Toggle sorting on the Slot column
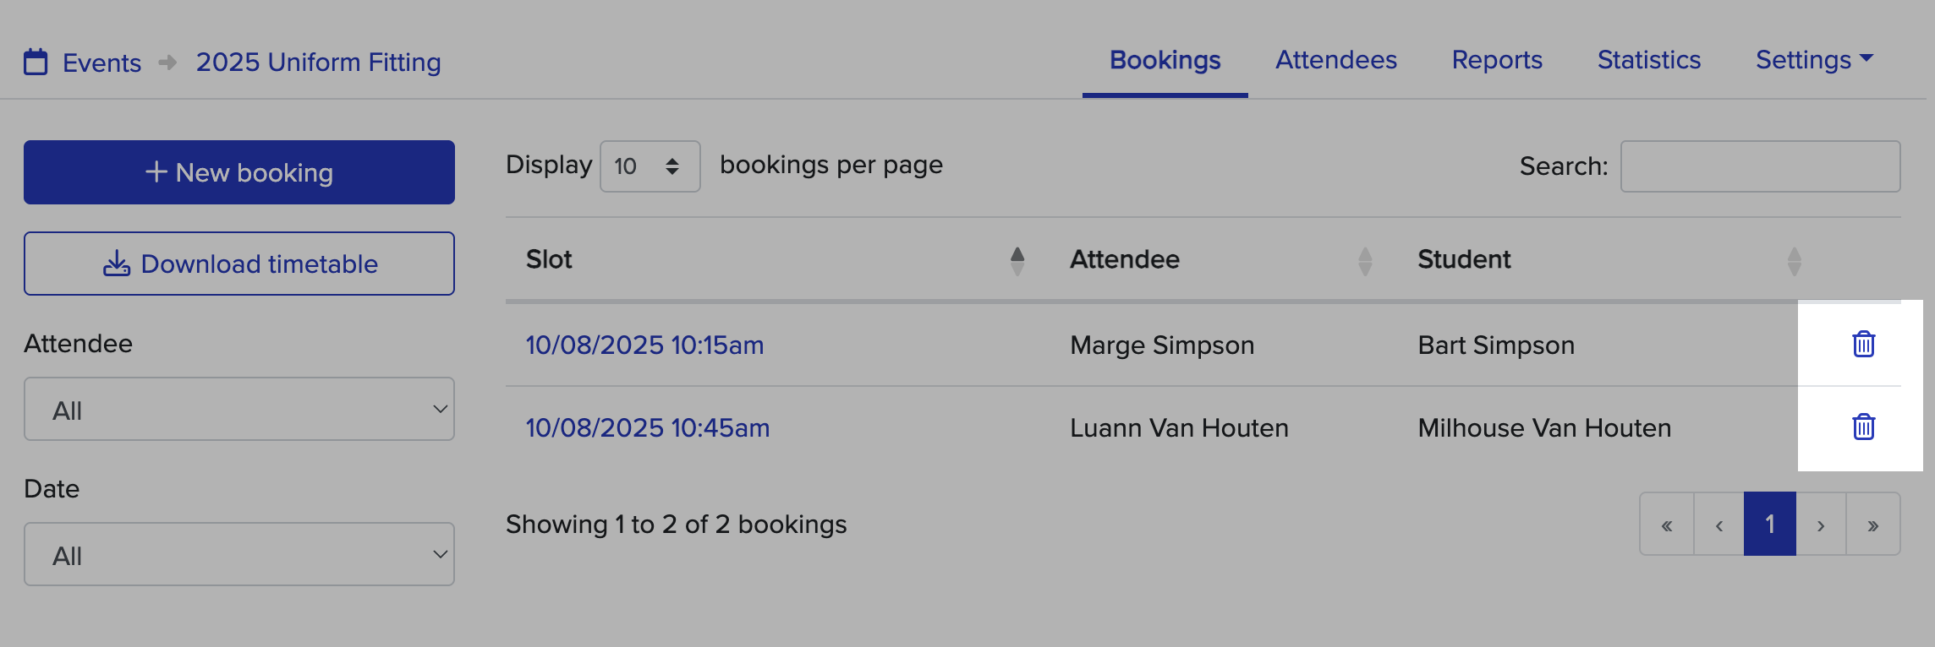 (1017, 259)
